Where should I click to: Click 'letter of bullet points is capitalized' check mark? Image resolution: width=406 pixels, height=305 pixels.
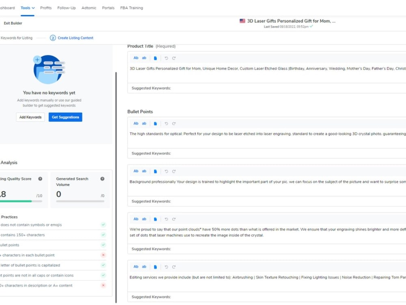(x=103, y=265)
